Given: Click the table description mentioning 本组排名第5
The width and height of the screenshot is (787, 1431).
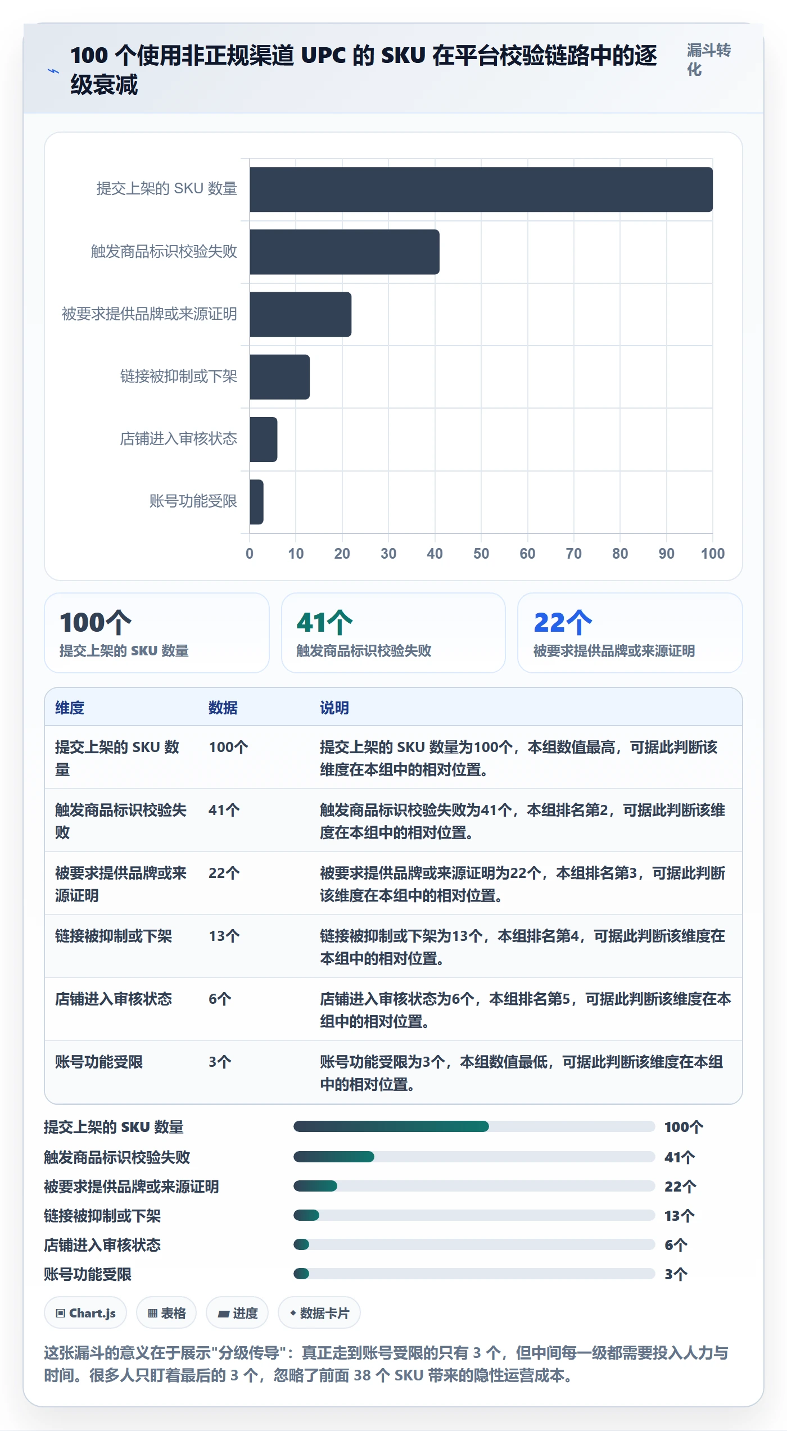Looking at the screenshot, I should coord(526,1010).
